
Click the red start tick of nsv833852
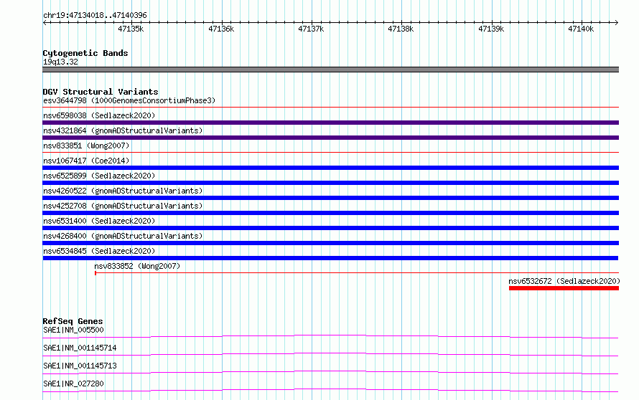tap(95, 273)
